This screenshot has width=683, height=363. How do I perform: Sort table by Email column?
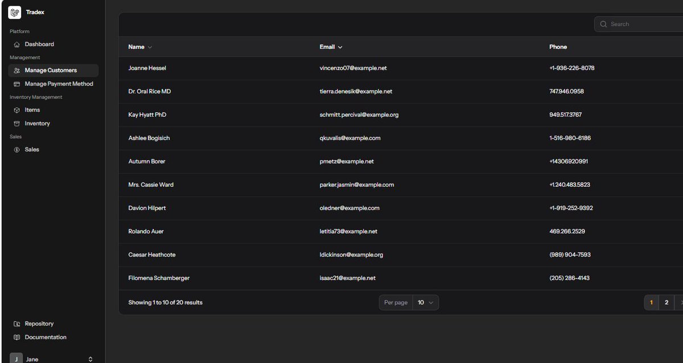pos(331,47)
